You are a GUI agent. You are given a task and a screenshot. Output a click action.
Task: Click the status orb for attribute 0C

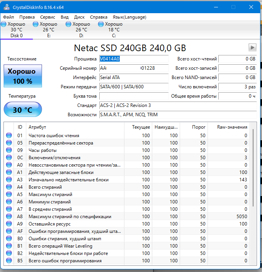(9, 158)
